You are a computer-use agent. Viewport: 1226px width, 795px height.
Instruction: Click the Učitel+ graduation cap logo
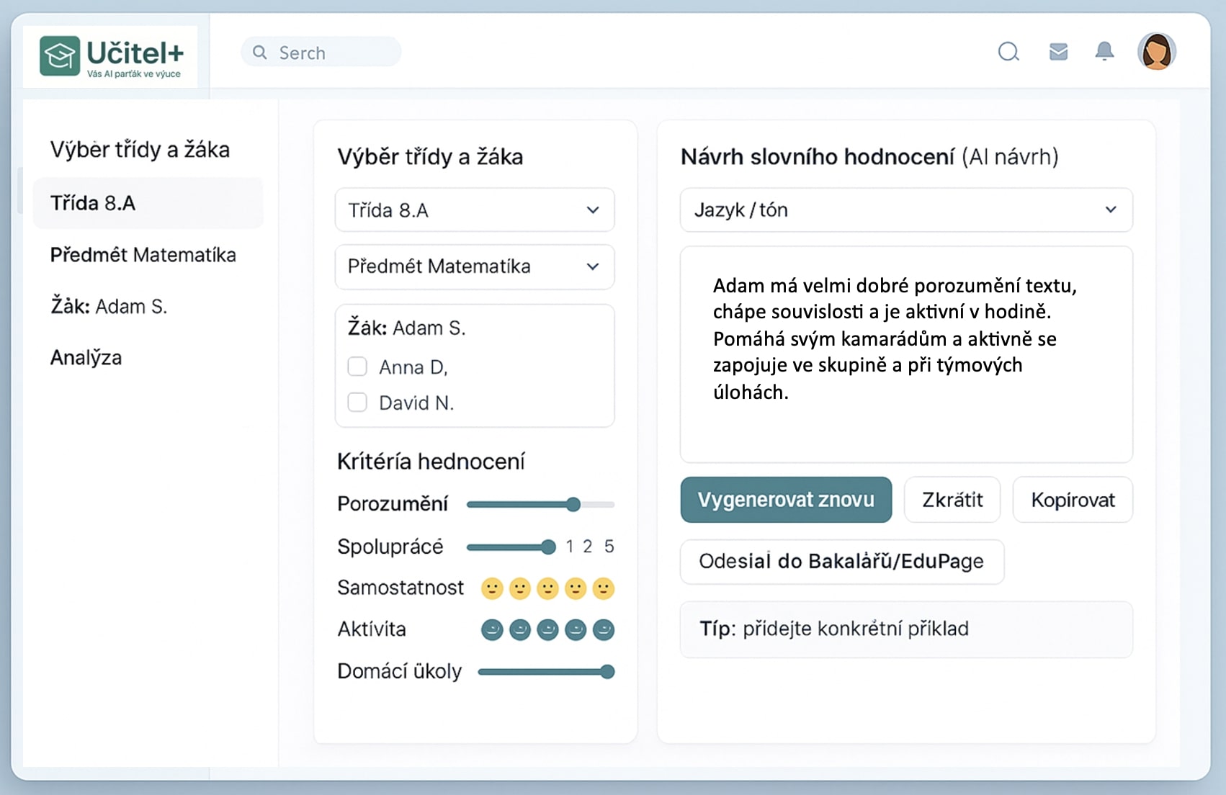click(60, 55)
